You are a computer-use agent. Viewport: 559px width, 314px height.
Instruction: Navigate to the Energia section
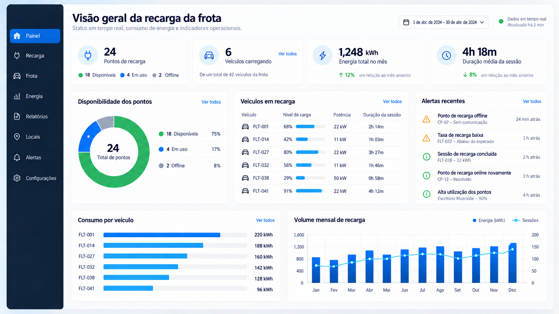point(35,96)
